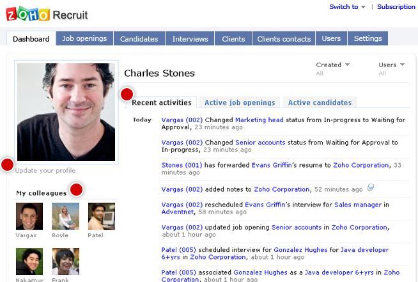
Task: Switch to the Interviews tab
Action: [x=190, y=39]
